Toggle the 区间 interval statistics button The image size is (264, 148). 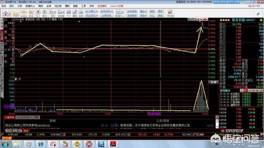tap(213, 82)
